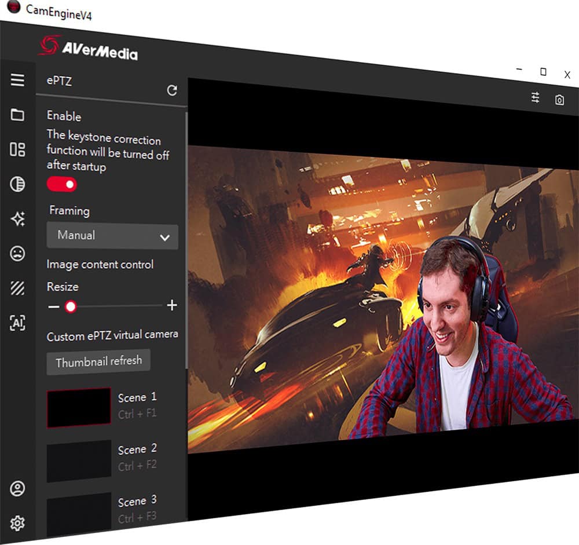Viewport: 579px width, 545px height.
Task: Click the ePTZ panel scrollbar
Action: tap(186, 240)
